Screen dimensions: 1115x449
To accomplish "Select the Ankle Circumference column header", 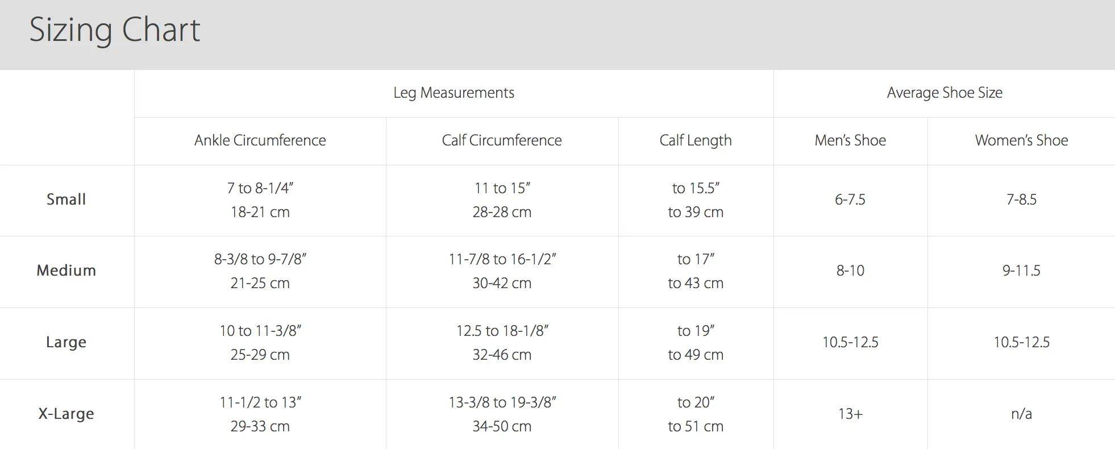I will click(260, 140).
